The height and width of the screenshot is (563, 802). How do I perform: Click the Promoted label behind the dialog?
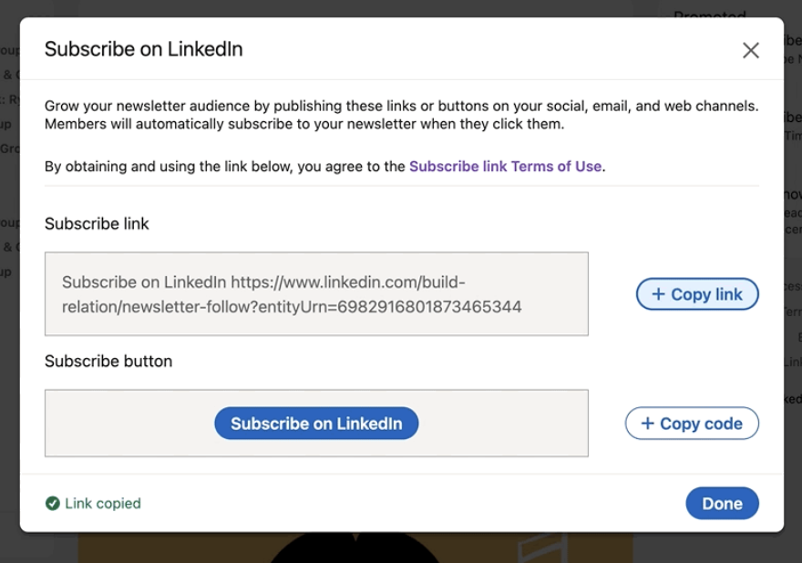(709, 13)
